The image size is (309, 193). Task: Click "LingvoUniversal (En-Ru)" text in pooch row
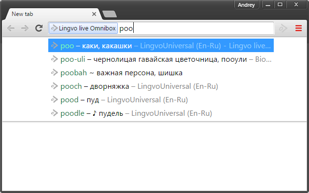point(178,86)
